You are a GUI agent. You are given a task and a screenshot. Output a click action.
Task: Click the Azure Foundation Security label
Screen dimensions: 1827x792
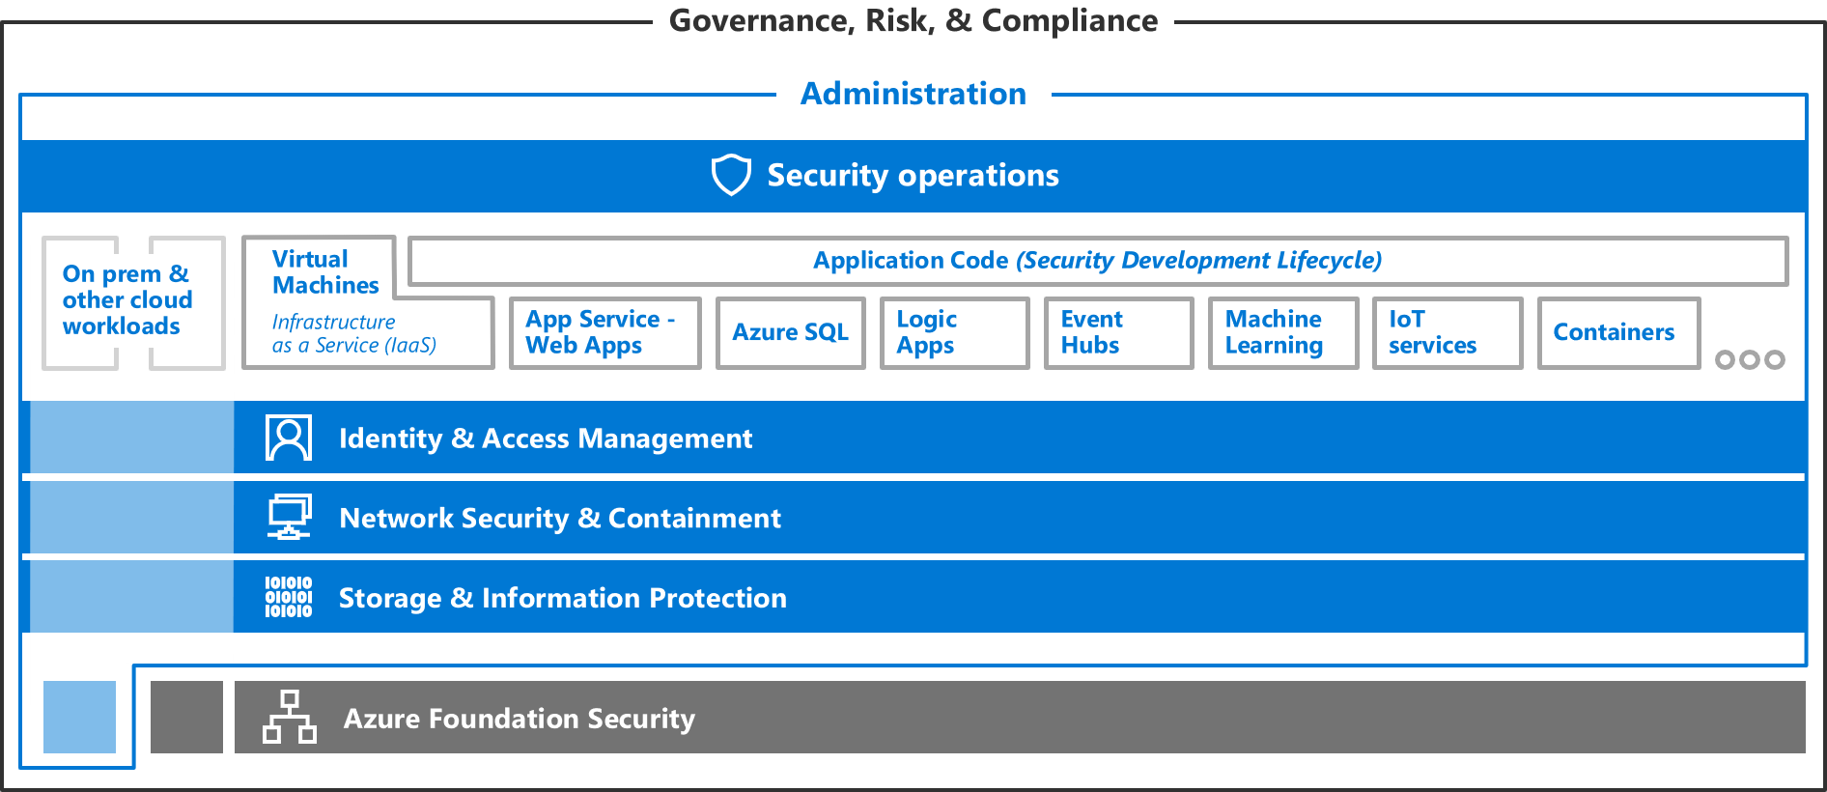(520, 719)
